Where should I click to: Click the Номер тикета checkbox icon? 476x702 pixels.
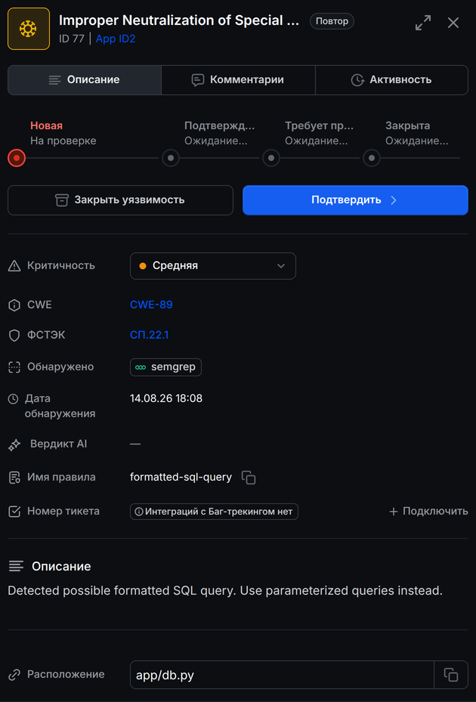pyautogui.click(x=14, y=512)
